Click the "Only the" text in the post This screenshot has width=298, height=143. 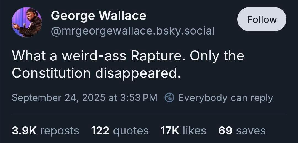217,56
